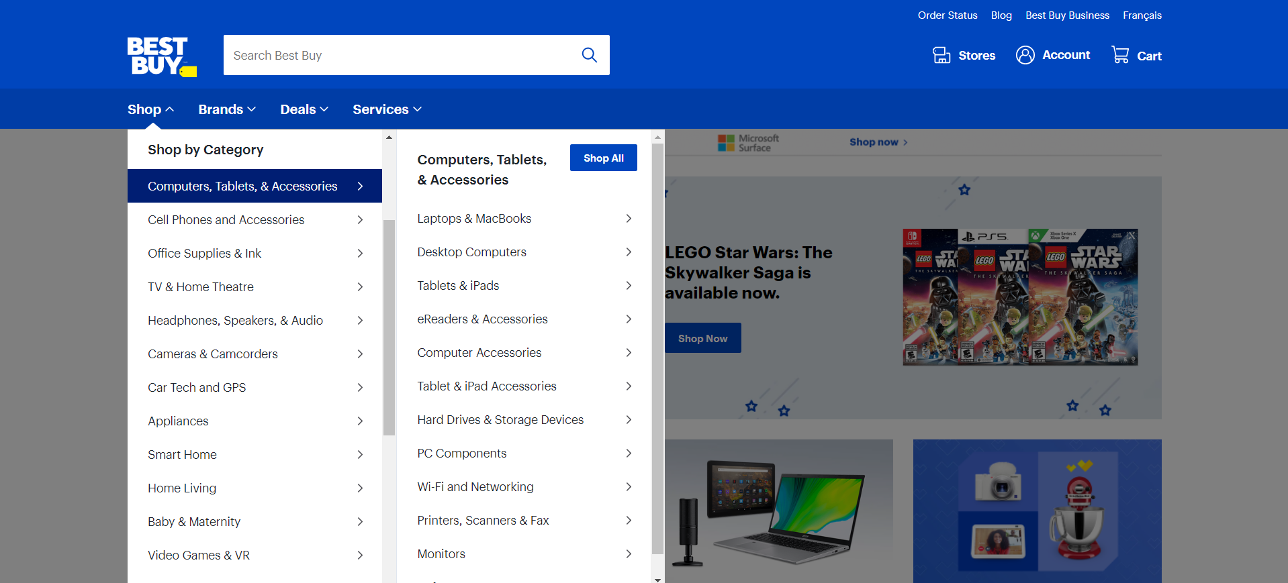Click the search magnifying glass icon
Screen dimensions: 1288x583
[589, 55]
